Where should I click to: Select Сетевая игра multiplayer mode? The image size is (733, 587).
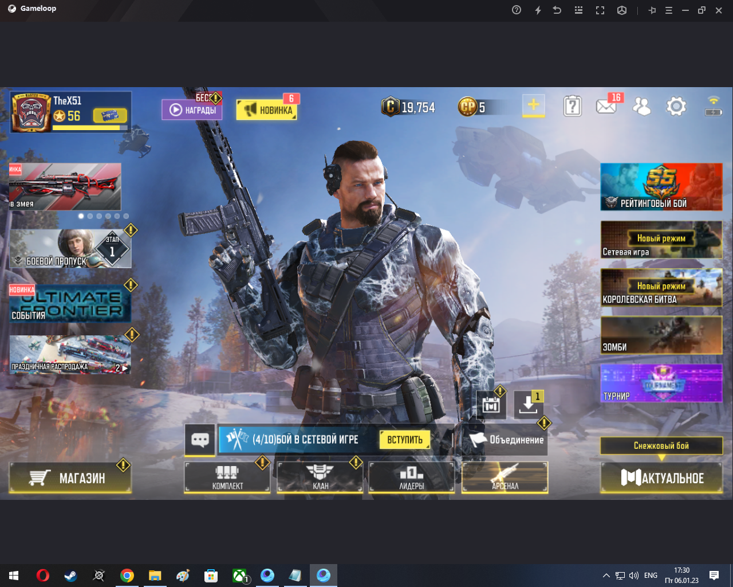661,240
